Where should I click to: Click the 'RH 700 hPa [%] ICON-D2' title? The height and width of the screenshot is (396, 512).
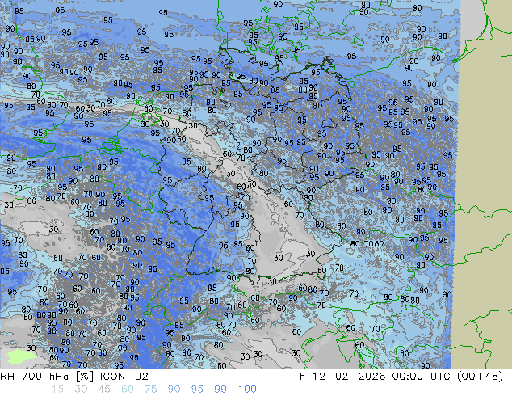[x=74, y=377]
